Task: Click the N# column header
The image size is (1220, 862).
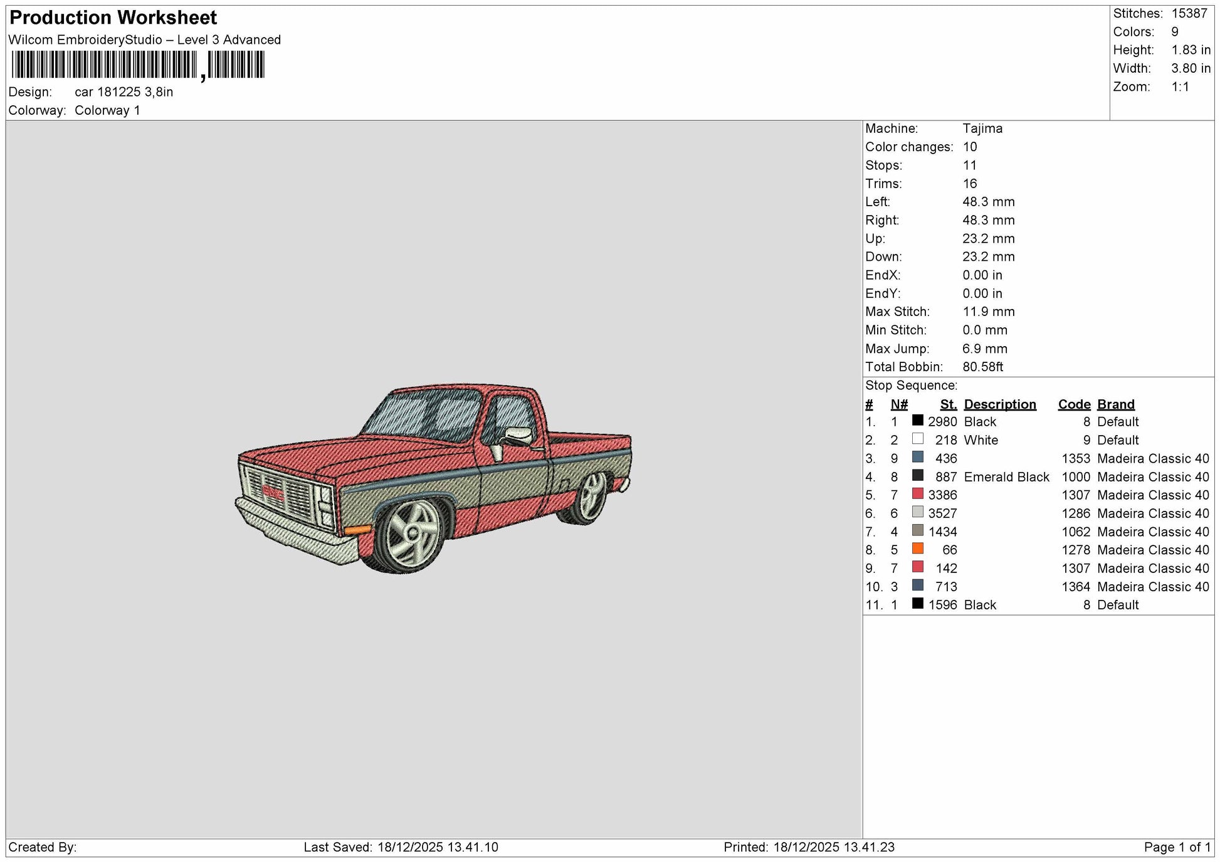Action: (899, 404)
